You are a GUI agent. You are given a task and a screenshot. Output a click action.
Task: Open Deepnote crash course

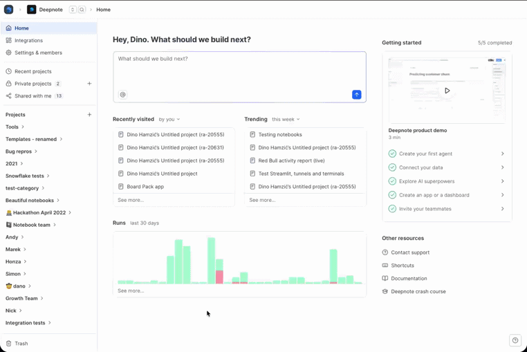pyautogui.click(x=414, y=291)
